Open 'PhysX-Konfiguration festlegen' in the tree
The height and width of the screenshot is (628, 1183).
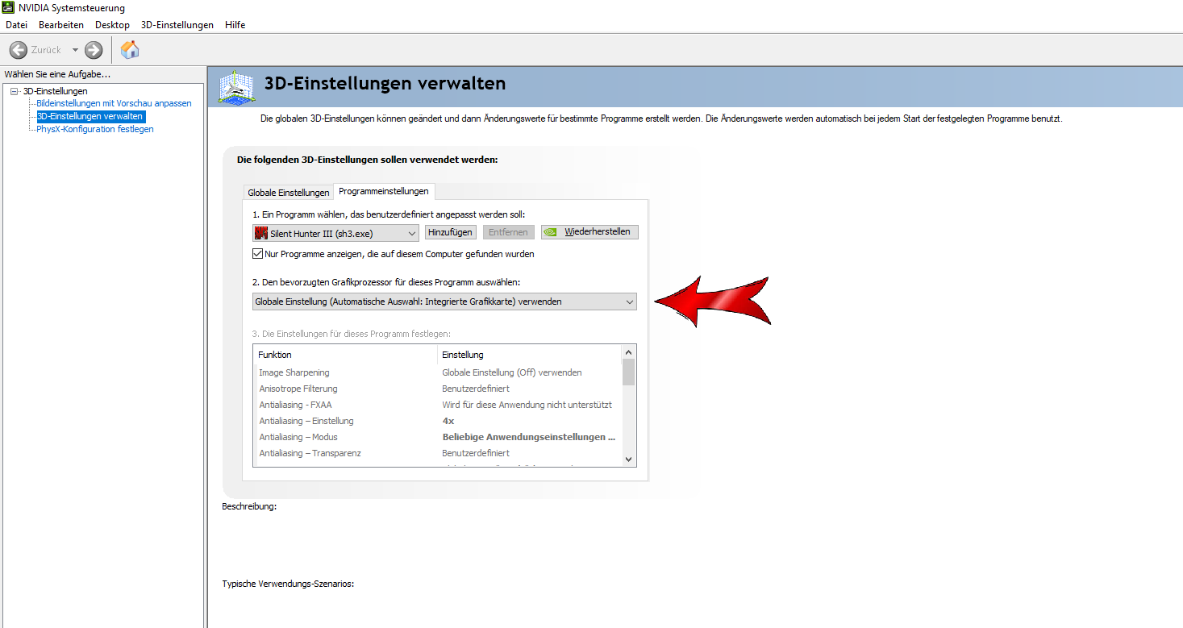click(95, 129)
